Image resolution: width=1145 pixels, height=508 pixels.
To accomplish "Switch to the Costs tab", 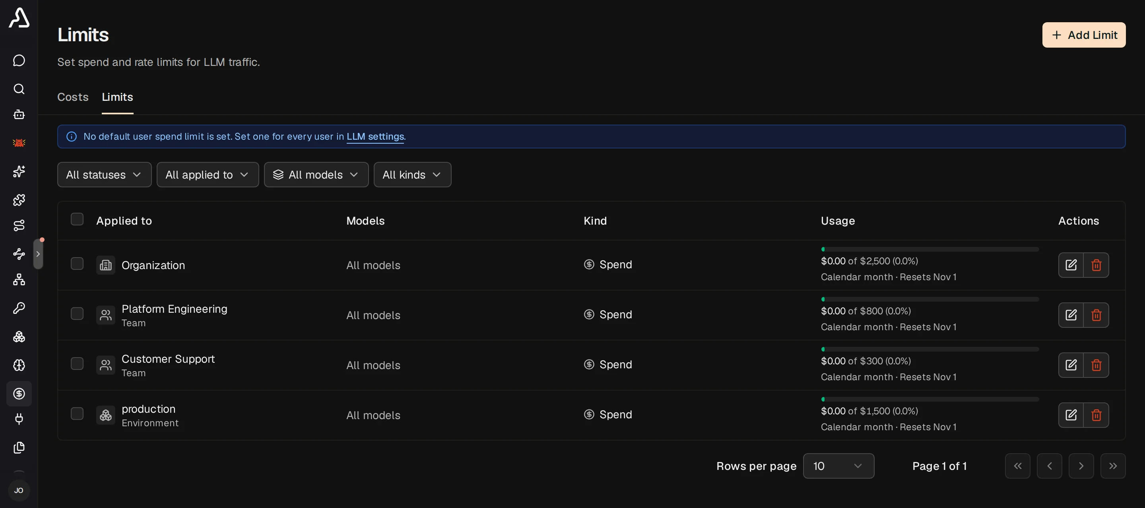I will 73,97.
